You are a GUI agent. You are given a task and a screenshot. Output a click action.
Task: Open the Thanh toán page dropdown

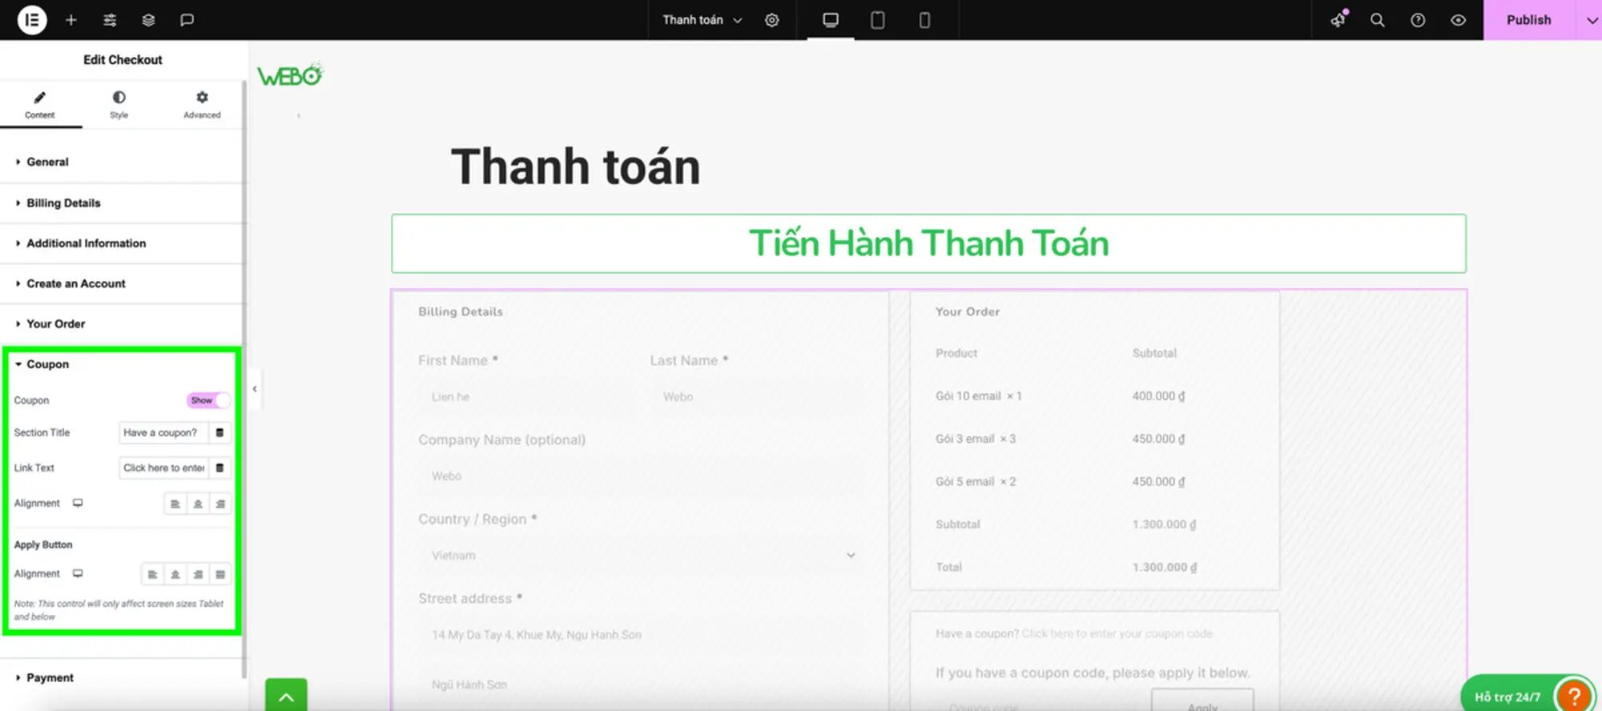coord(702,20)
